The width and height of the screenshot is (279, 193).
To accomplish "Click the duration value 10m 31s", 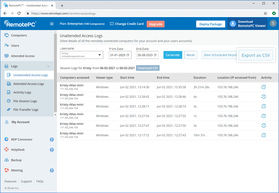I will [x=199, y=135].
